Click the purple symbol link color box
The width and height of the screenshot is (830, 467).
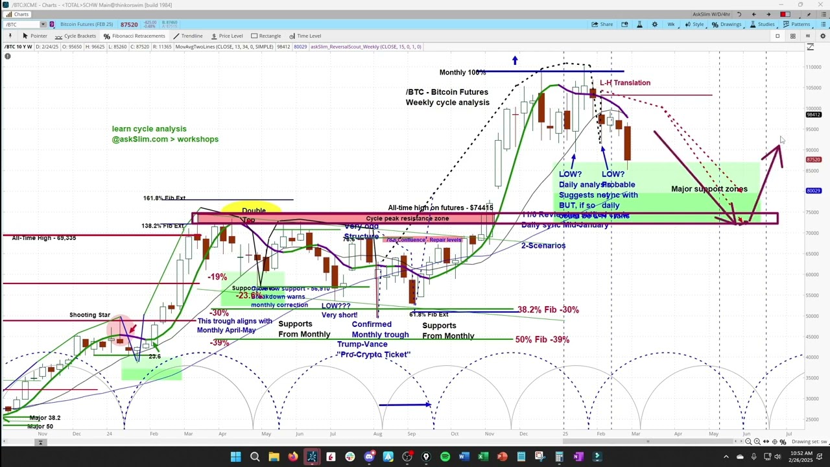point(52,25)
